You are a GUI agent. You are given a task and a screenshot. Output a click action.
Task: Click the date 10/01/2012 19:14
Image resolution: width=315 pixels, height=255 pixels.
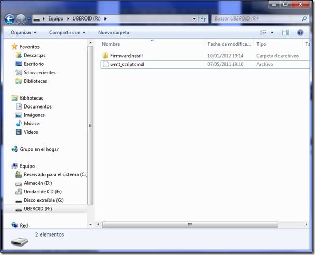(x=225, y=56)
